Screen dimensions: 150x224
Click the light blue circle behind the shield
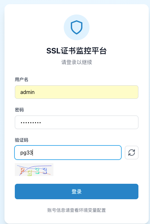(77, 27)
